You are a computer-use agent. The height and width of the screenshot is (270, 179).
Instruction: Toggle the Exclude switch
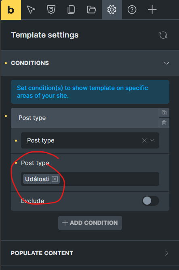[x=150, y=201]
